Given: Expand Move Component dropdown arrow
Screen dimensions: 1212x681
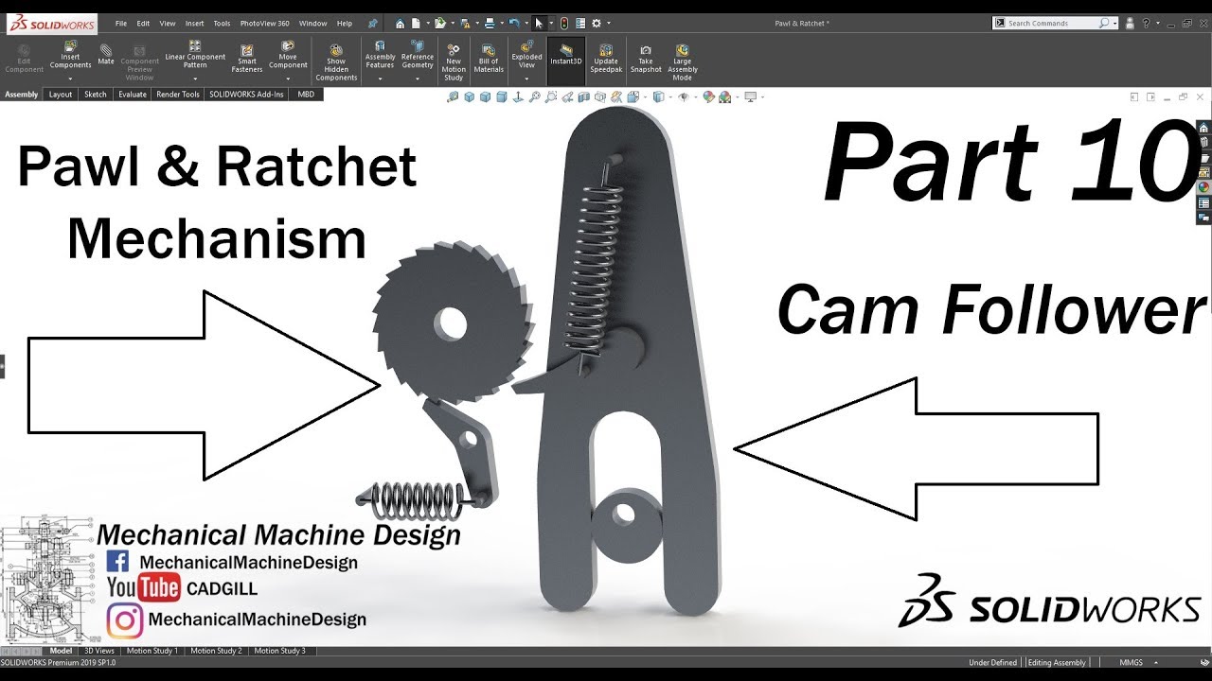Looking at the screenshot, I should click(288, 79).
